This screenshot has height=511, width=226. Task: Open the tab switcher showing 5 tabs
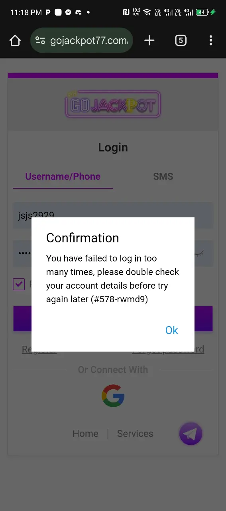click(181, 40)
